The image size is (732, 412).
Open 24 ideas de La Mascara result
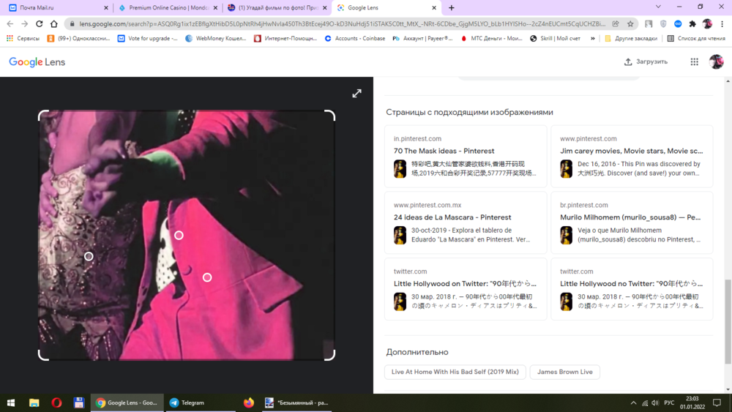click(x=466, y=222)
